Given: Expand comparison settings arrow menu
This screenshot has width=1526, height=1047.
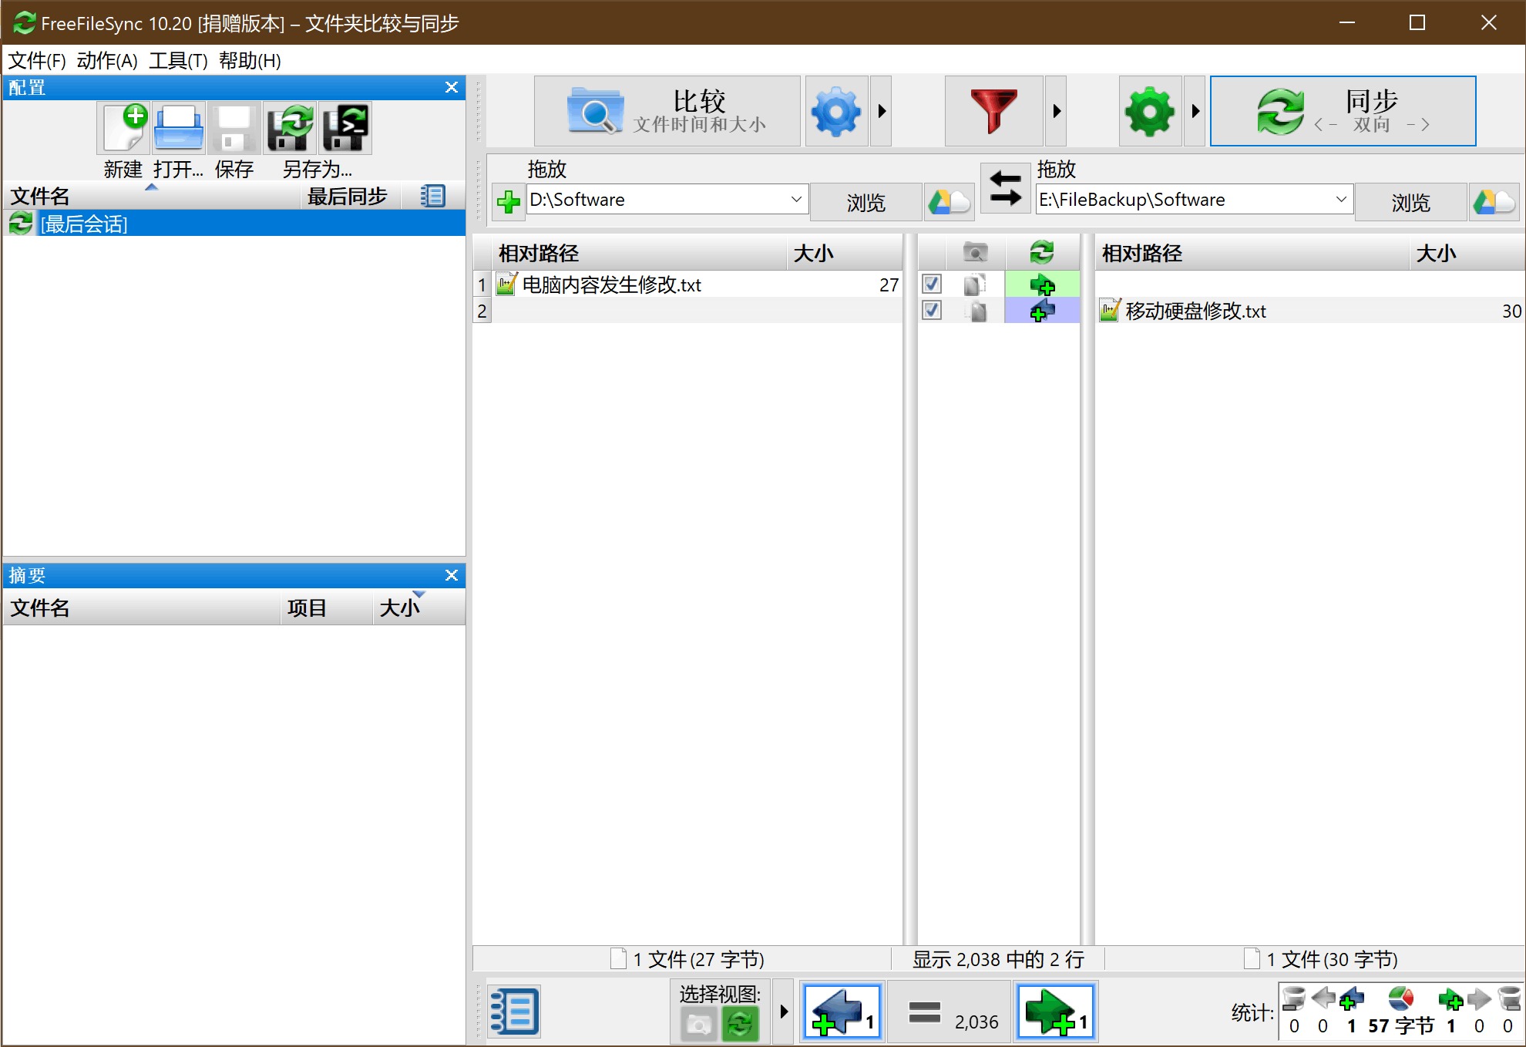Looking at the screenshot, I should pos(881,111).
